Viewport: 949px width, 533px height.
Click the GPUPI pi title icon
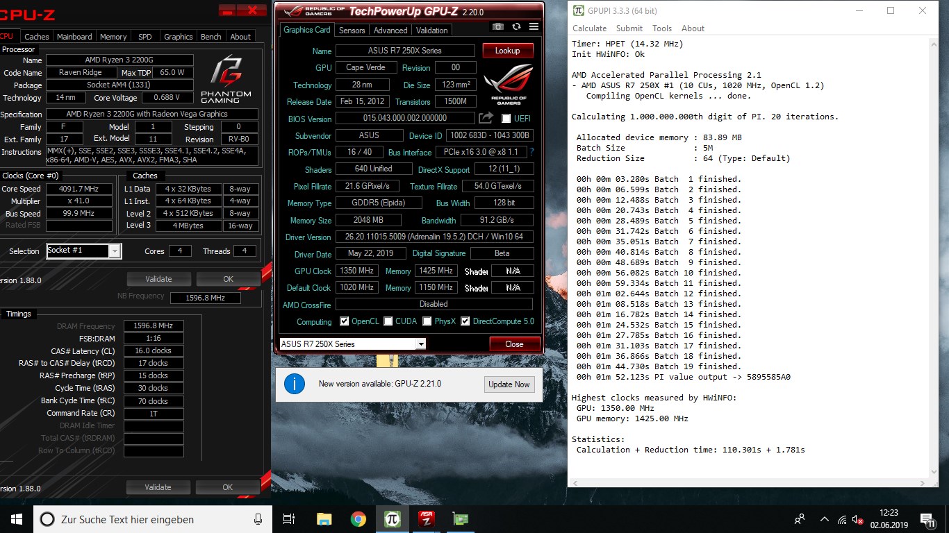(579, 11)
